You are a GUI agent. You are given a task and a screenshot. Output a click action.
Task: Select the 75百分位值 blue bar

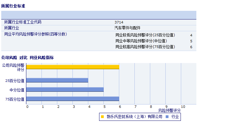coord(73,99)
